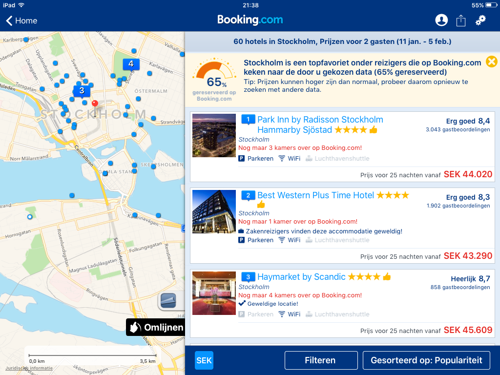Select map cluster marker 3
The width and height of the screenshot is (500, 375).
(x=82, y=91)
